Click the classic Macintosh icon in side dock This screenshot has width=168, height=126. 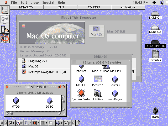pyautogui.click(x=5, y=10)
